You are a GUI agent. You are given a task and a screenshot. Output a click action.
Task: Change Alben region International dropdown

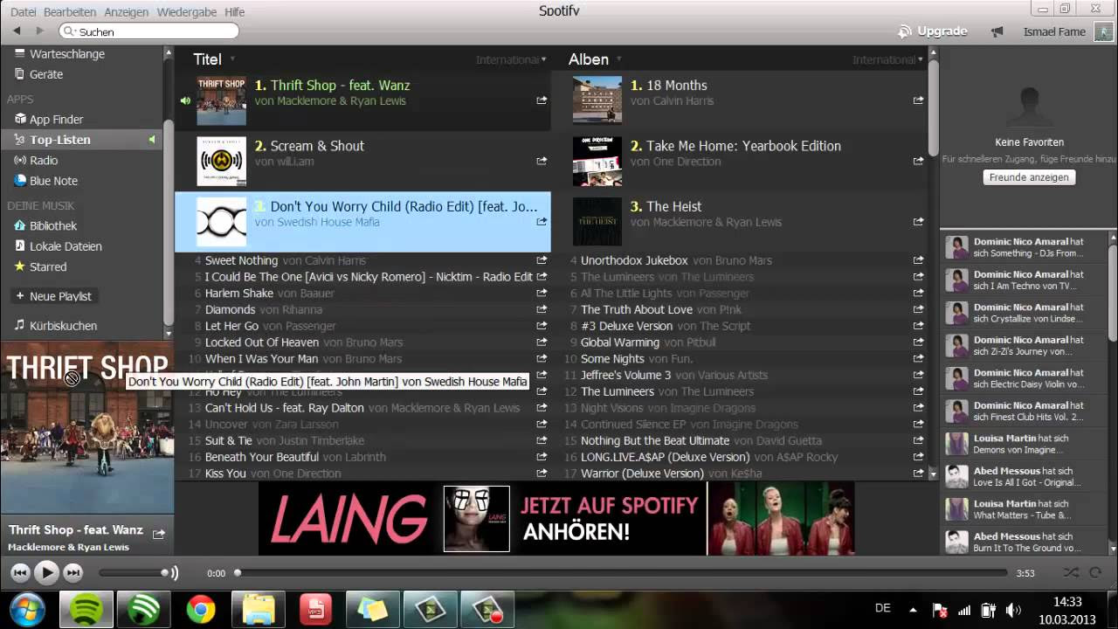click(x=887, y=59)
